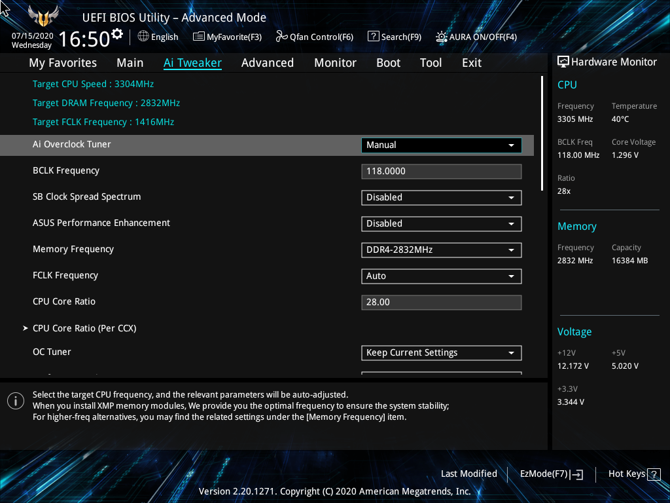Open Ai Overclock Tuner Manual dropdown
The image size is (670, 503).
(442, 145)
